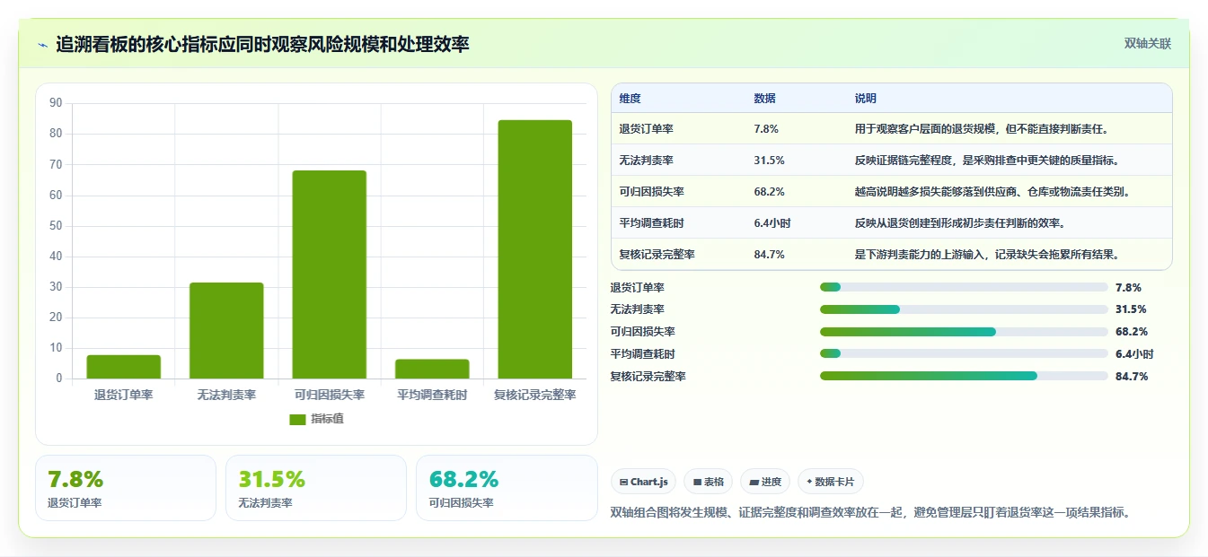Image resolution: width=1208 pixels, height=557 pixels.
Task: Click the footer note starting 双轴组合图
Action: point(869,513)
